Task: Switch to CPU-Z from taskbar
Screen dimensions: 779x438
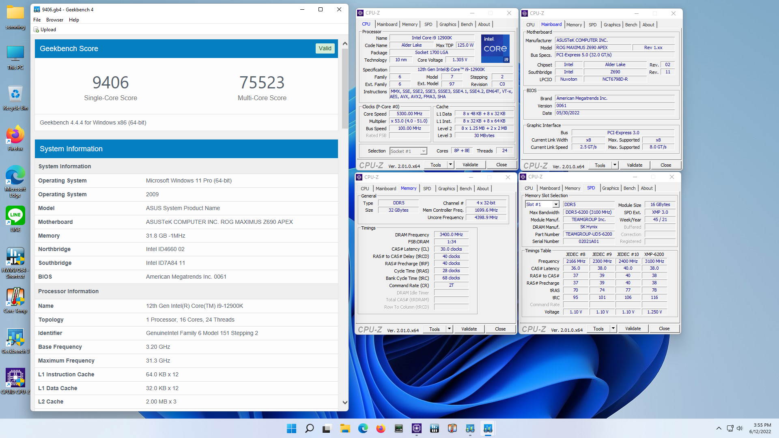Action: click(416, 428)
